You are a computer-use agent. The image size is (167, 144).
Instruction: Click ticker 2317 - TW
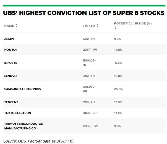click(90, 50)
